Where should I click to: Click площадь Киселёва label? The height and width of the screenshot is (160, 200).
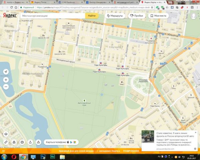coord(143,81)
